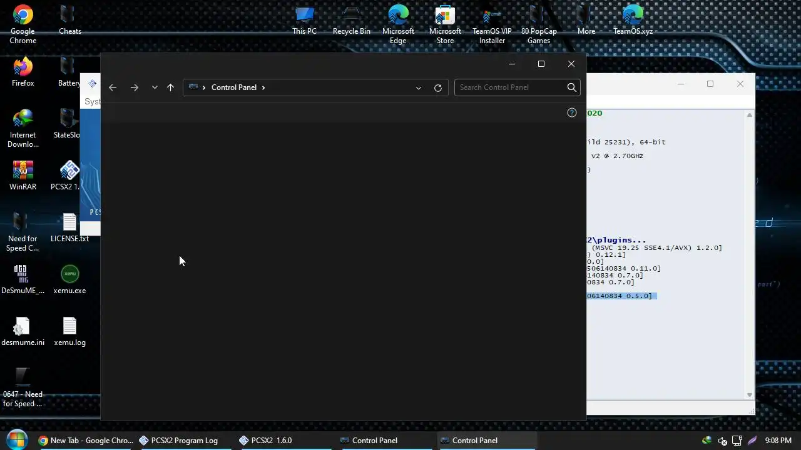Switch to New Tab - Google Chrome taskbar item

pos(86,441)
